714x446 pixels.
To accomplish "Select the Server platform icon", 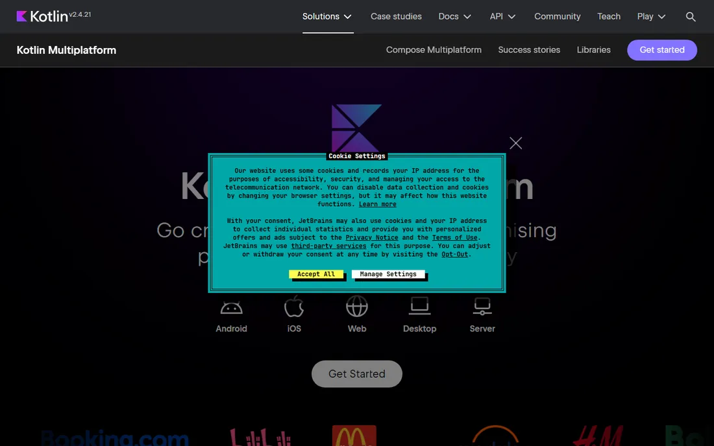I will 482,307.
